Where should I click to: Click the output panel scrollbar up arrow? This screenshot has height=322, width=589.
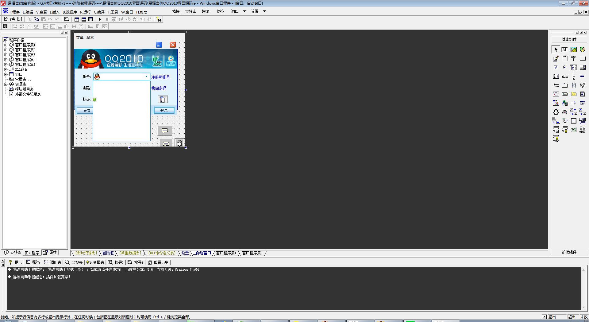point(583,269)
